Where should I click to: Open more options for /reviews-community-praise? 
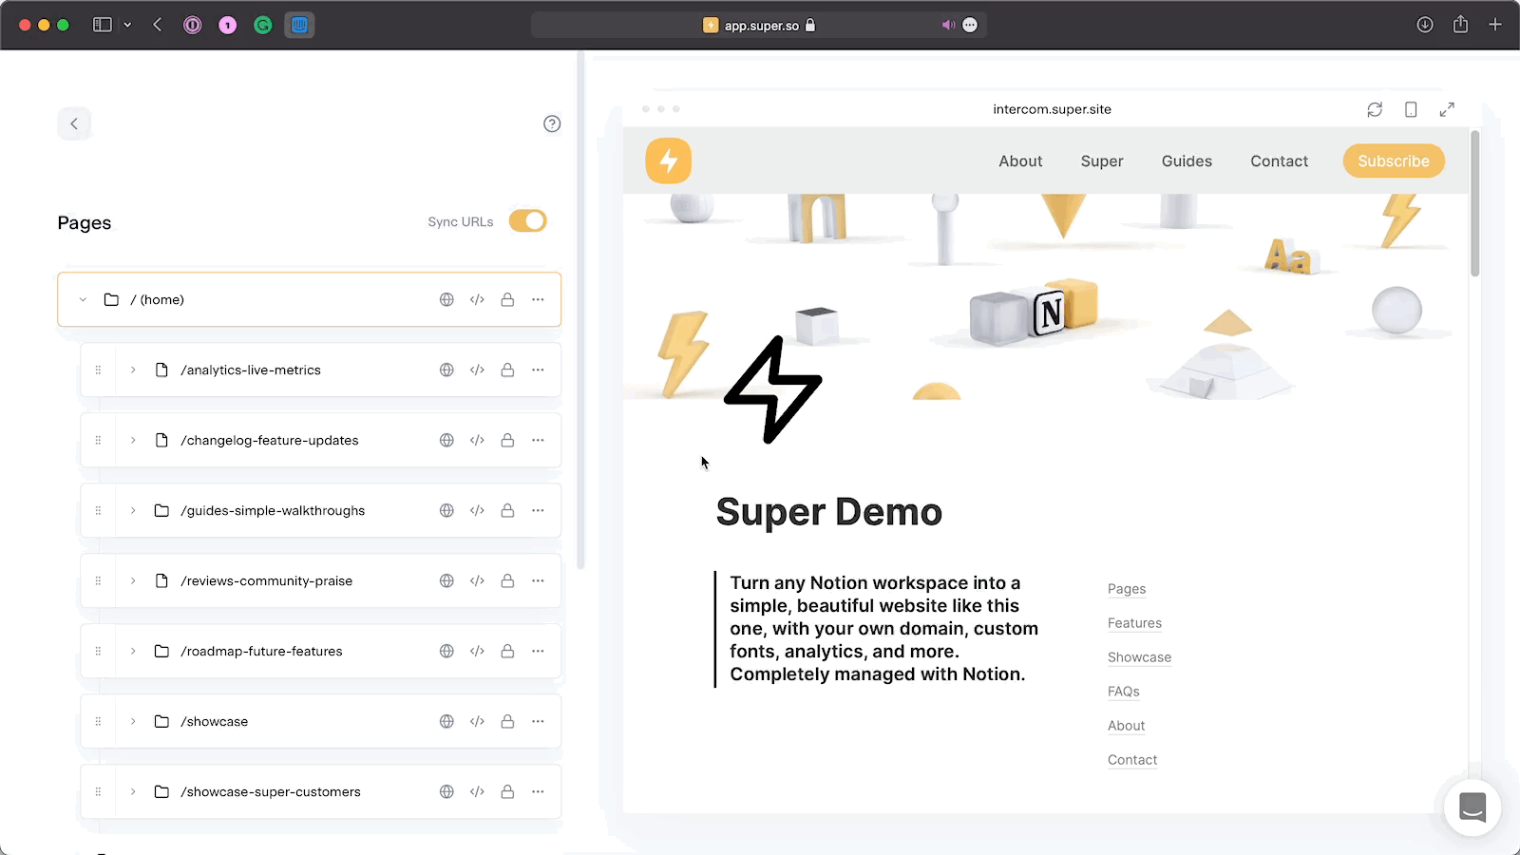tap(538, 580)
